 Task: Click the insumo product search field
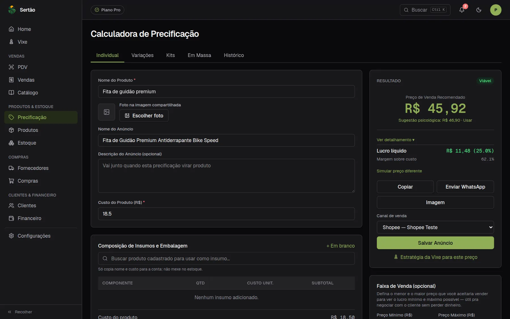click(226, 259)
